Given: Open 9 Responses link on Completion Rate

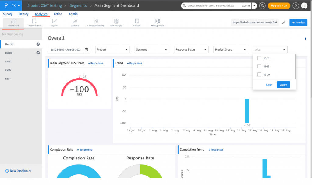Looking at the screenshot, I should (x=85, y=150).
